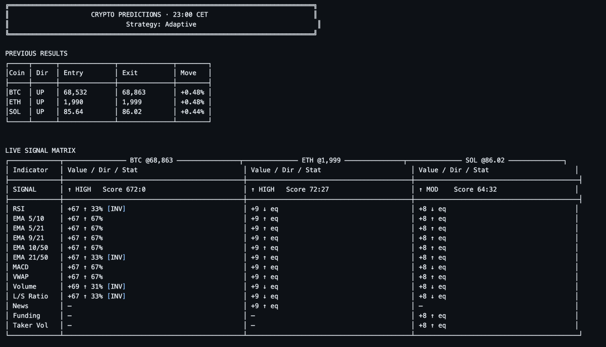606x347 pixels.
Task: Click SOL MACD value "+8 ↓ eq"
Action: tap(432, 267)
